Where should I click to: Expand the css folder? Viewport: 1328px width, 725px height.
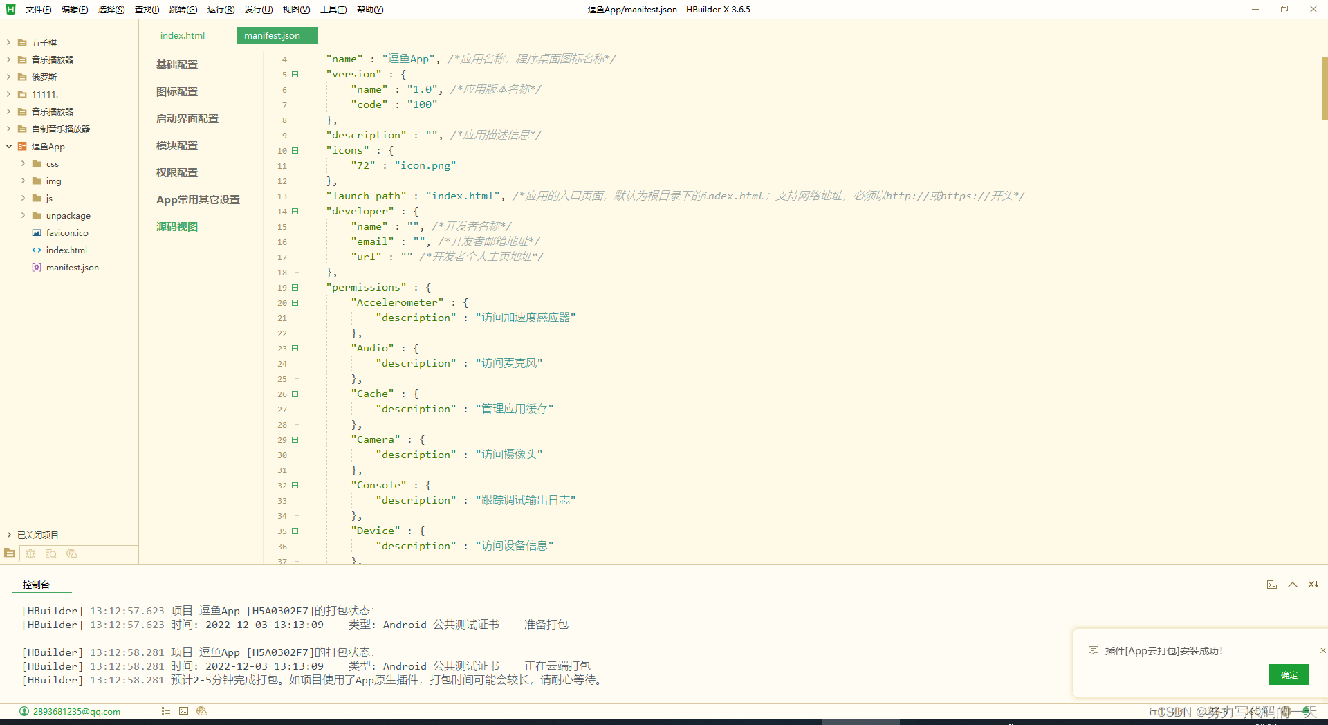click(23, 163)
